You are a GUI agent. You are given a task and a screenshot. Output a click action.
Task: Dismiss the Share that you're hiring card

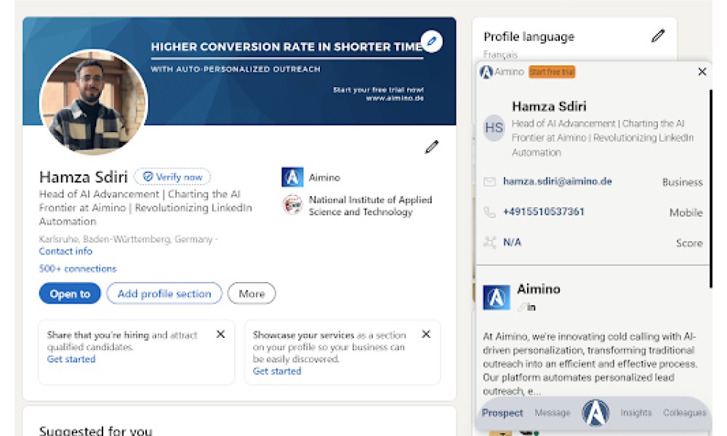[x=221, y=334]
